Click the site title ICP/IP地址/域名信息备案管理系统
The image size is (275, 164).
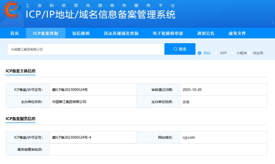100,15
